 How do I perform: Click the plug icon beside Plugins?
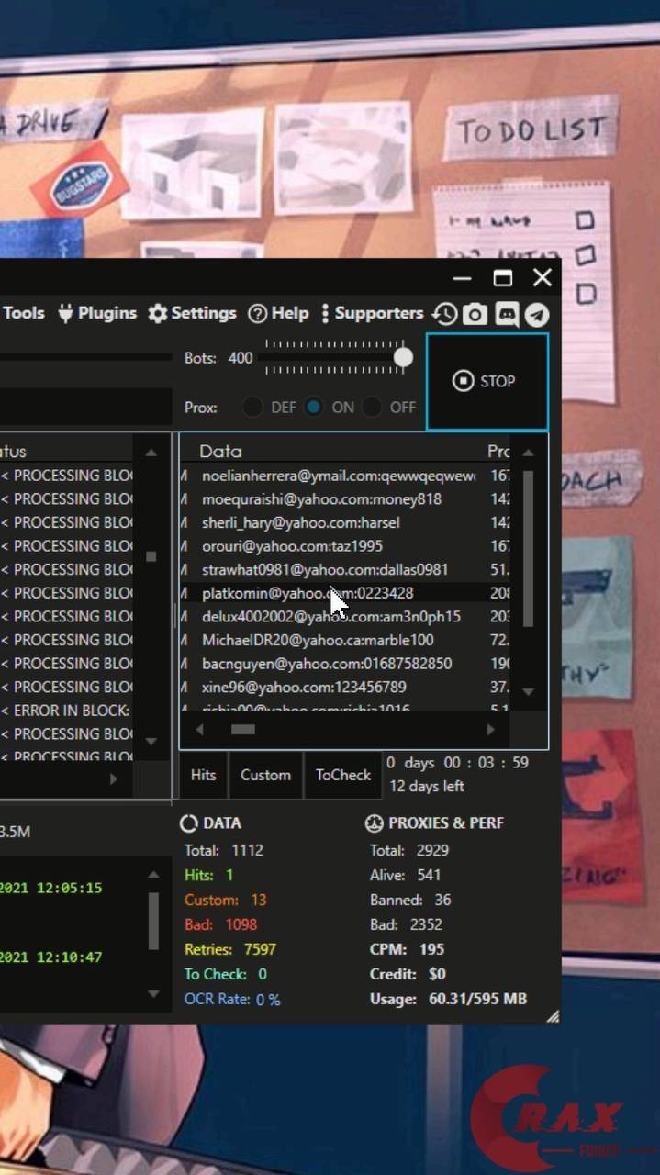pos(65,313)
